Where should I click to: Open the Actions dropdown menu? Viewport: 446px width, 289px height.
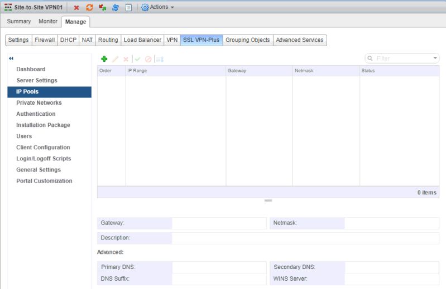[157, 7]
